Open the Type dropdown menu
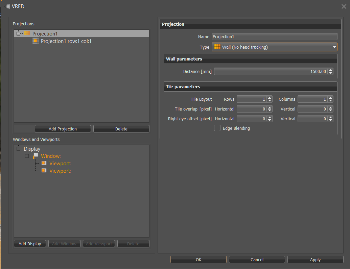Image resolution: width=350 pixels, height=269 pixels. (334, 47)
